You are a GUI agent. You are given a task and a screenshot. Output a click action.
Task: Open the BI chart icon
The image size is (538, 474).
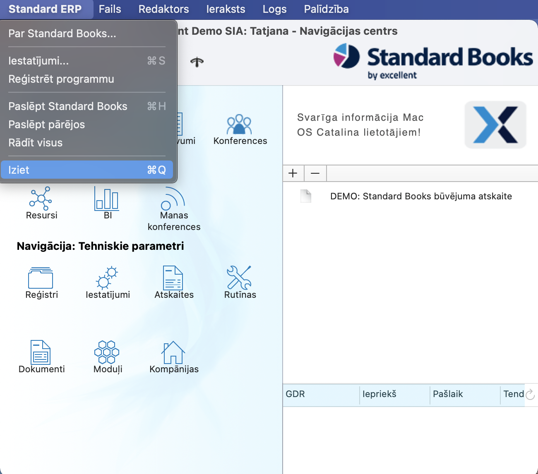click(x=107, y=199)
